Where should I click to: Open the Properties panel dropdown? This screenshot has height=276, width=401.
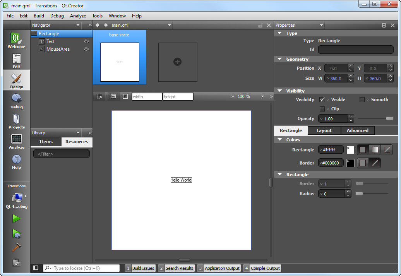pos(322,25)
